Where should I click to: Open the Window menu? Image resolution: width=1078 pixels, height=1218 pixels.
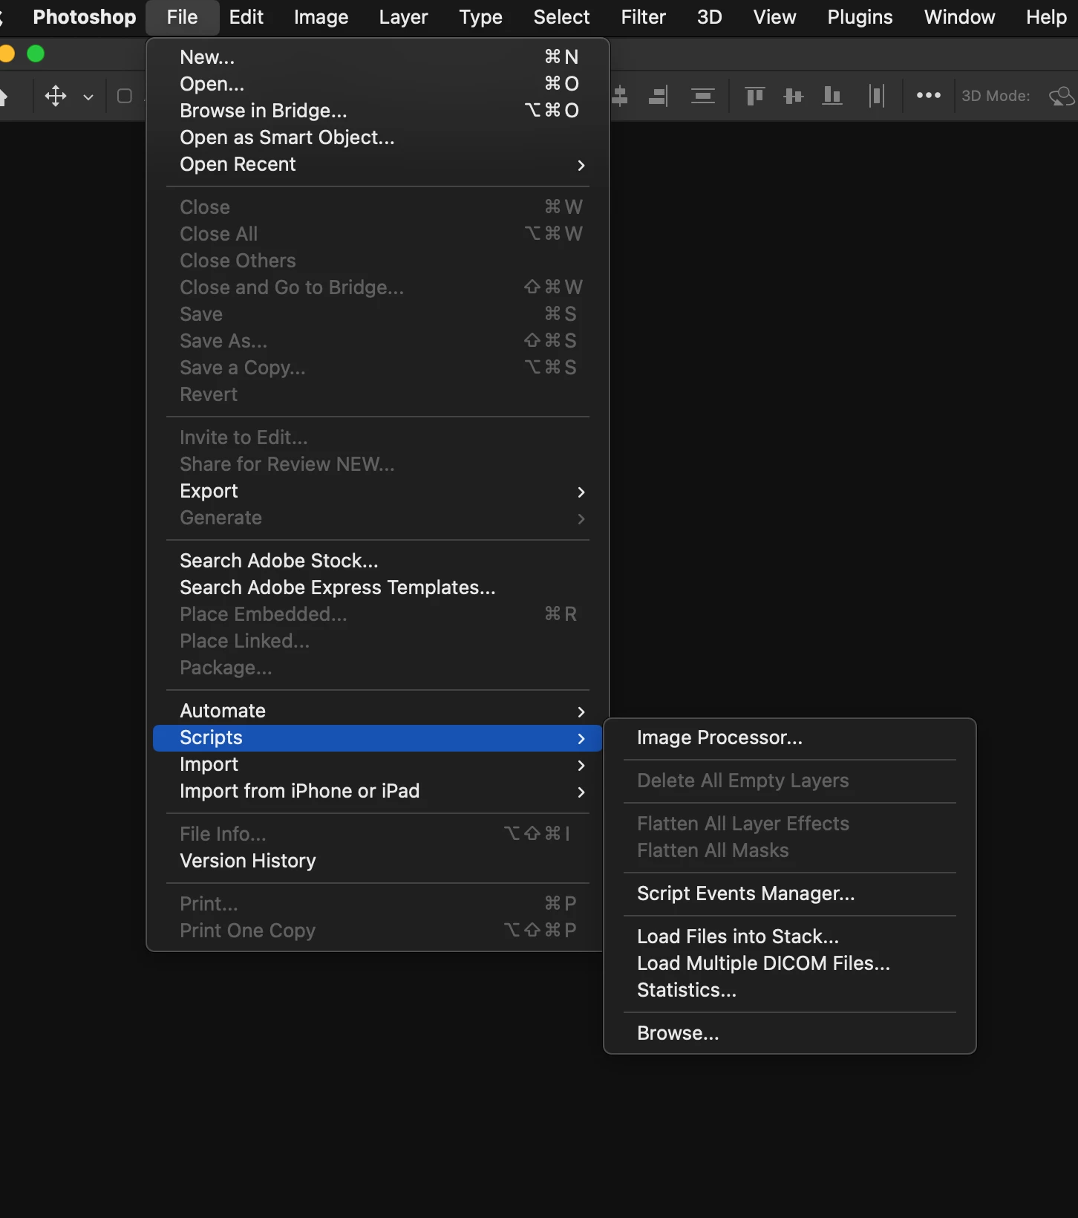click(959, 17)
